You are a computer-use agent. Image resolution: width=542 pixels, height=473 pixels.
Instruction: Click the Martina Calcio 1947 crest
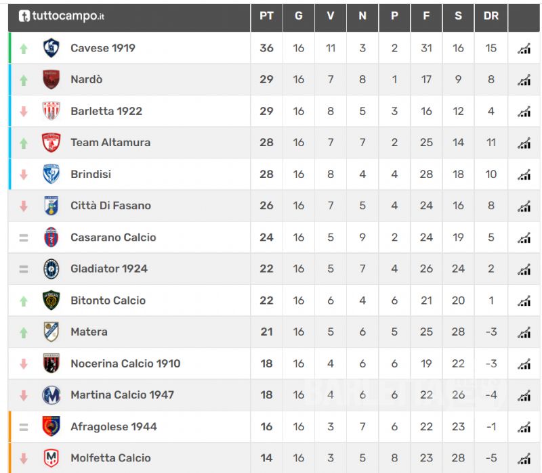pos(51,395)
